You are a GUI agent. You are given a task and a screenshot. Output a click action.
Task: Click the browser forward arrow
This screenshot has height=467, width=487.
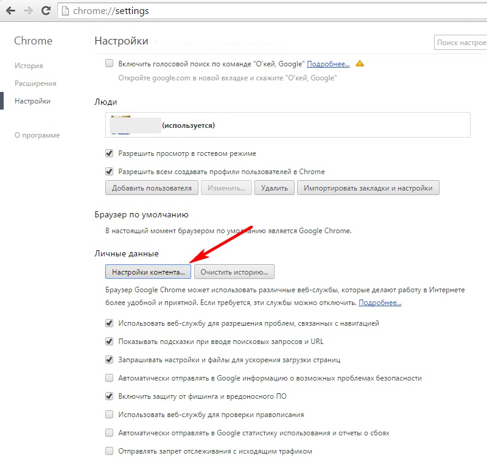(27, 11)
